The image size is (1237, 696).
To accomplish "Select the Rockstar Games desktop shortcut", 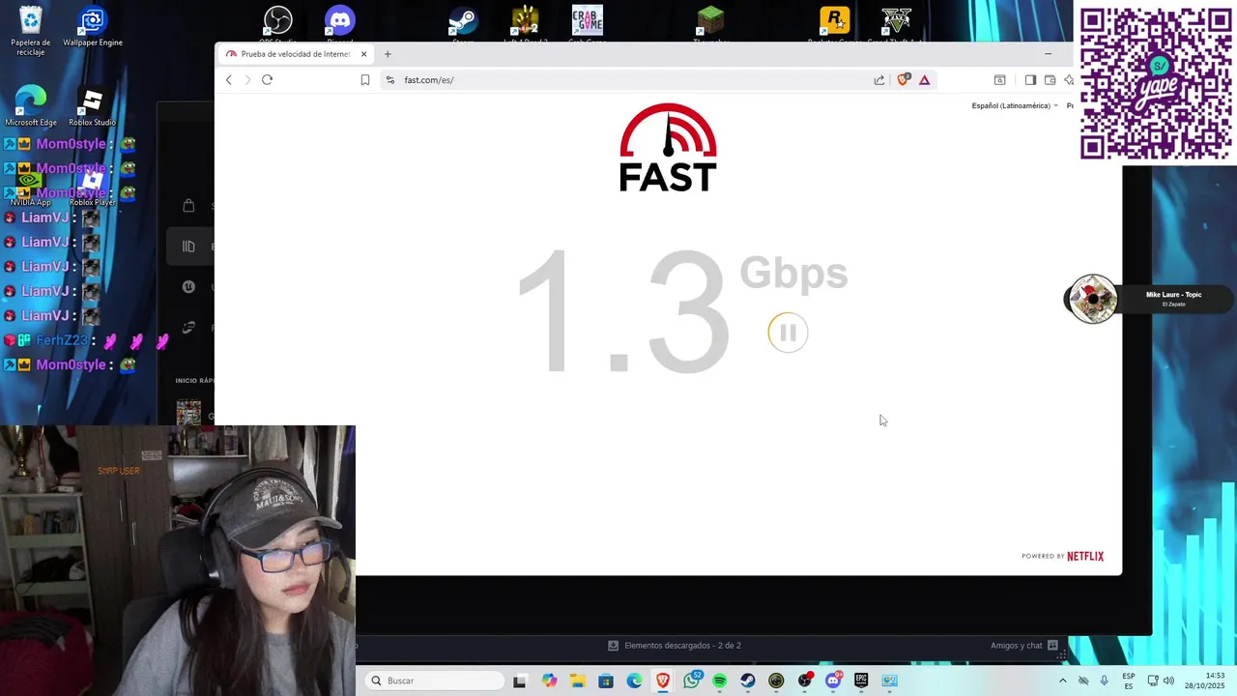I will [834, 23].
